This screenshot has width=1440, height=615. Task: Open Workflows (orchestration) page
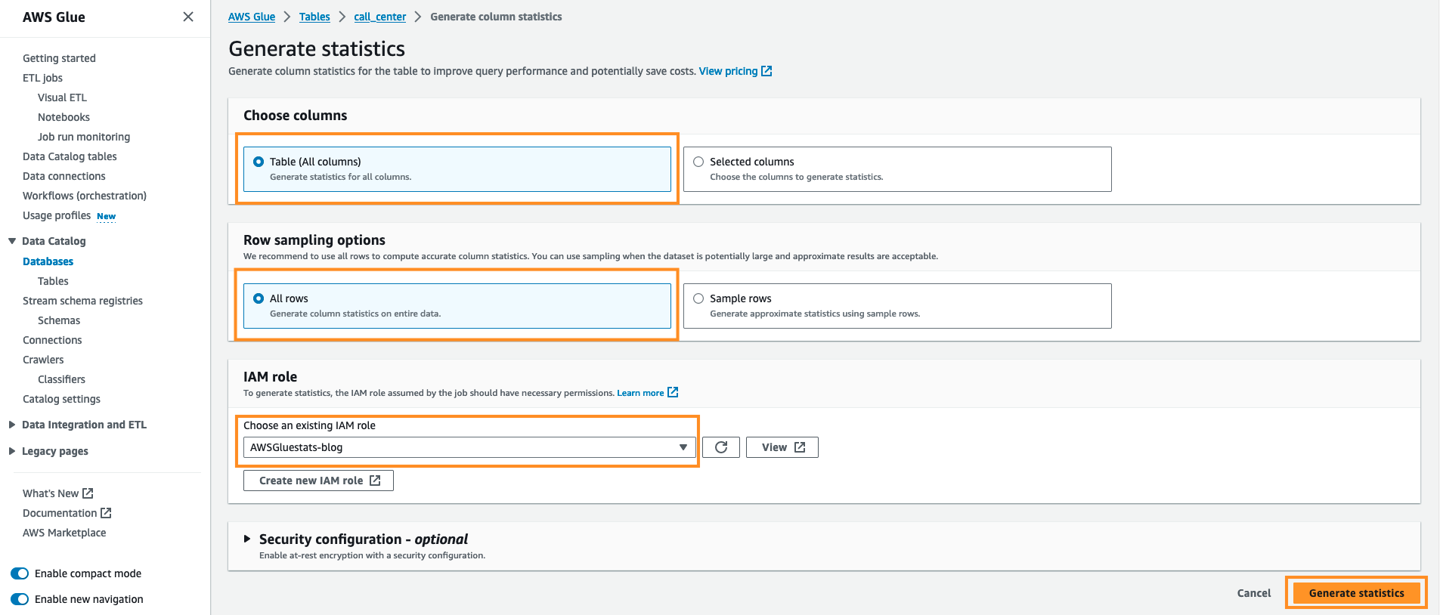tap(85, 196)
